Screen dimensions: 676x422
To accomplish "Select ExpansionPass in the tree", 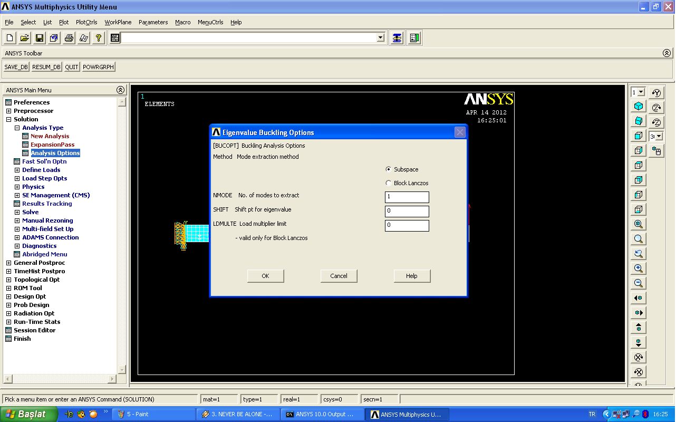I will pos(53,145).
